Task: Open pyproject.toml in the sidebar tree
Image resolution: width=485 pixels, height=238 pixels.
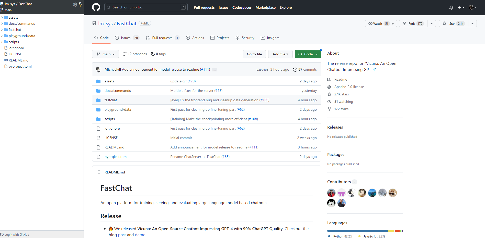Action: click(20, 66)
